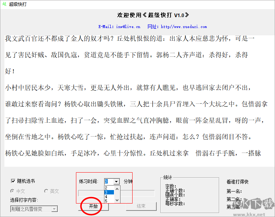
Task: Click the 开始 button
Action: coord(93,206)
